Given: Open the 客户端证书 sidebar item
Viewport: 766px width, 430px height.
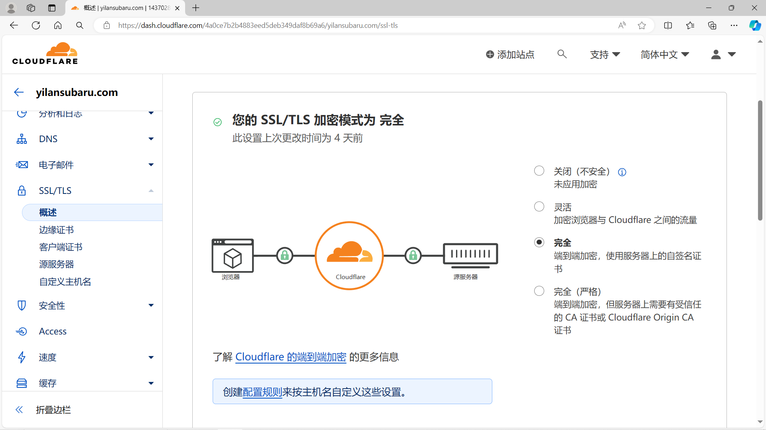Looking at the screenshot, I should click(61, 247).
